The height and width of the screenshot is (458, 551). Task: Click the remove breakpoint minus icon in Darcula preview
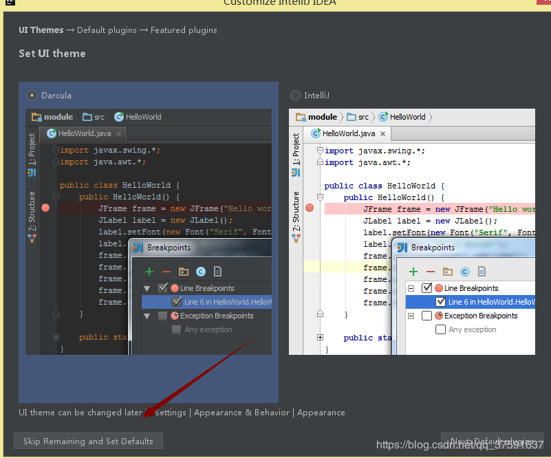point(166,272)
